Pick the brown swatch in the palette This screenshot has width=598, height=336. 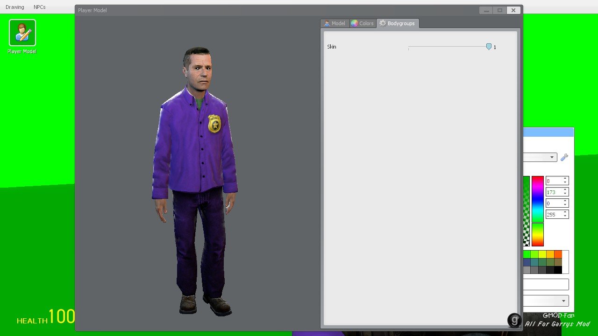pyautogui.click(x=558, y=262)
